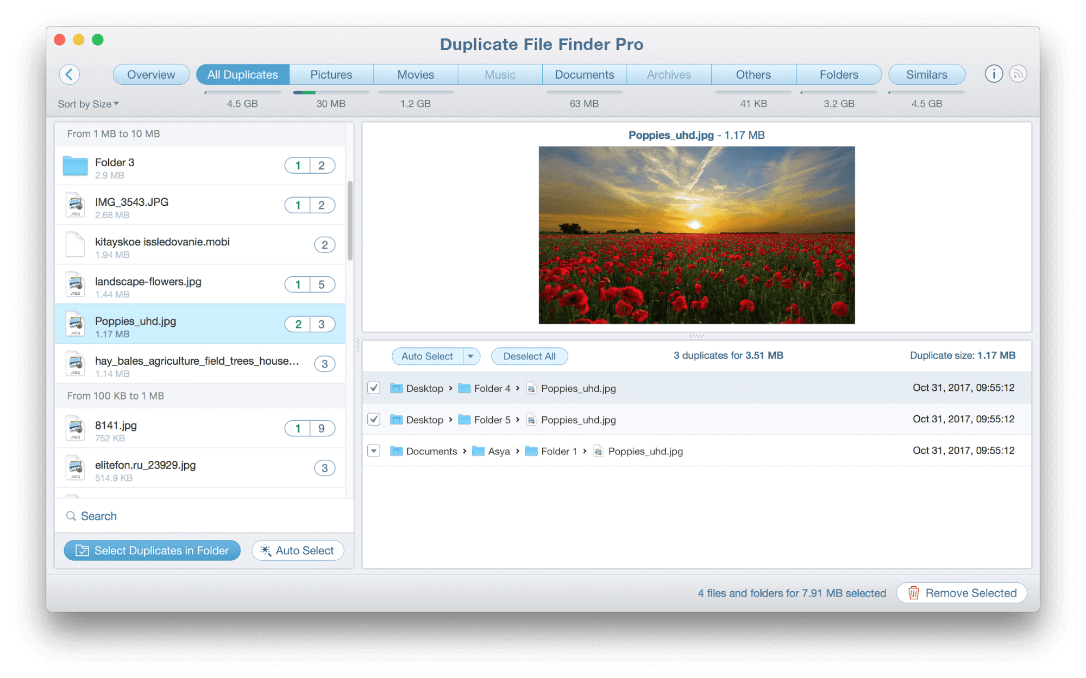Click the information icon button
The width and height of the screenshot is (1086, 678).
[994, 73]
